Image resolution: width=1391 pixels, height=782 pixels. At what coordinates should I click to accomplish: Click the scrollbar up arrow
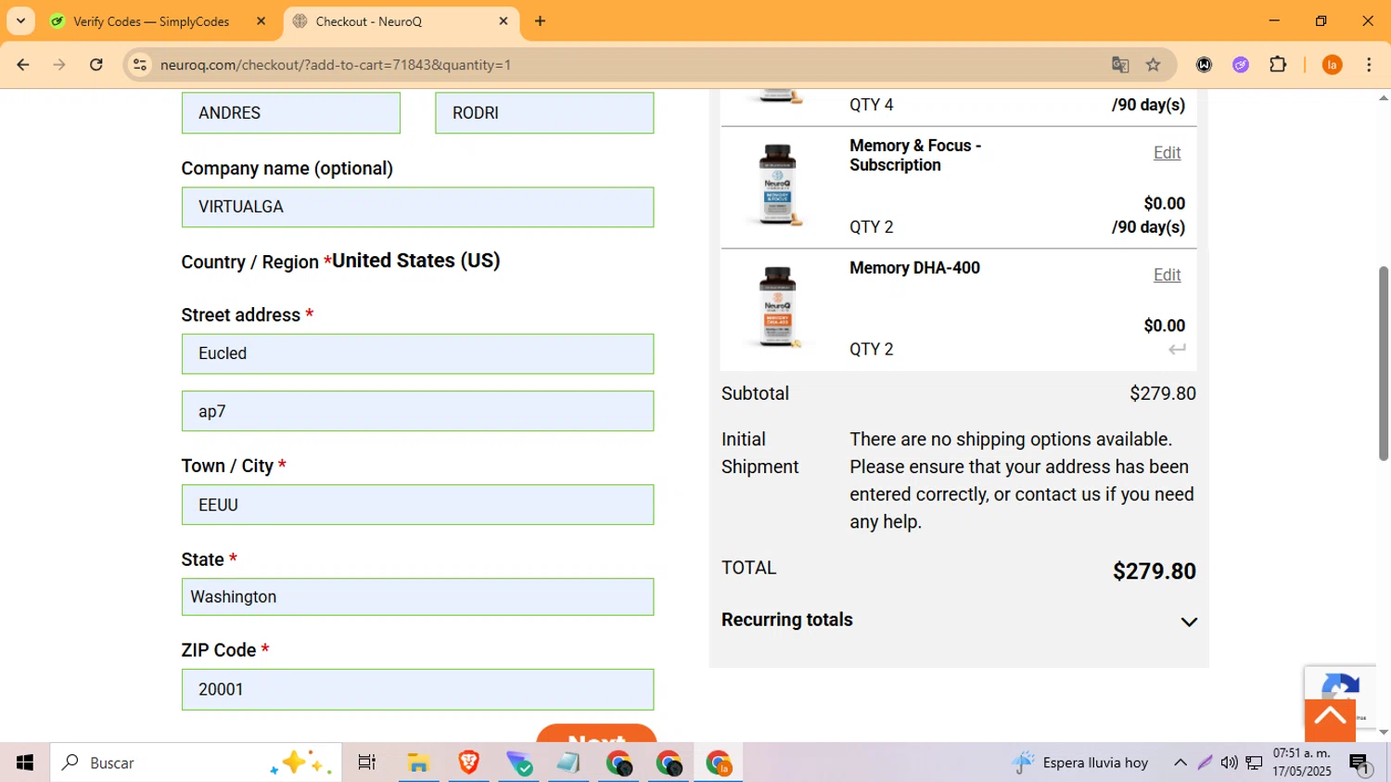[x=1384, y=97]
